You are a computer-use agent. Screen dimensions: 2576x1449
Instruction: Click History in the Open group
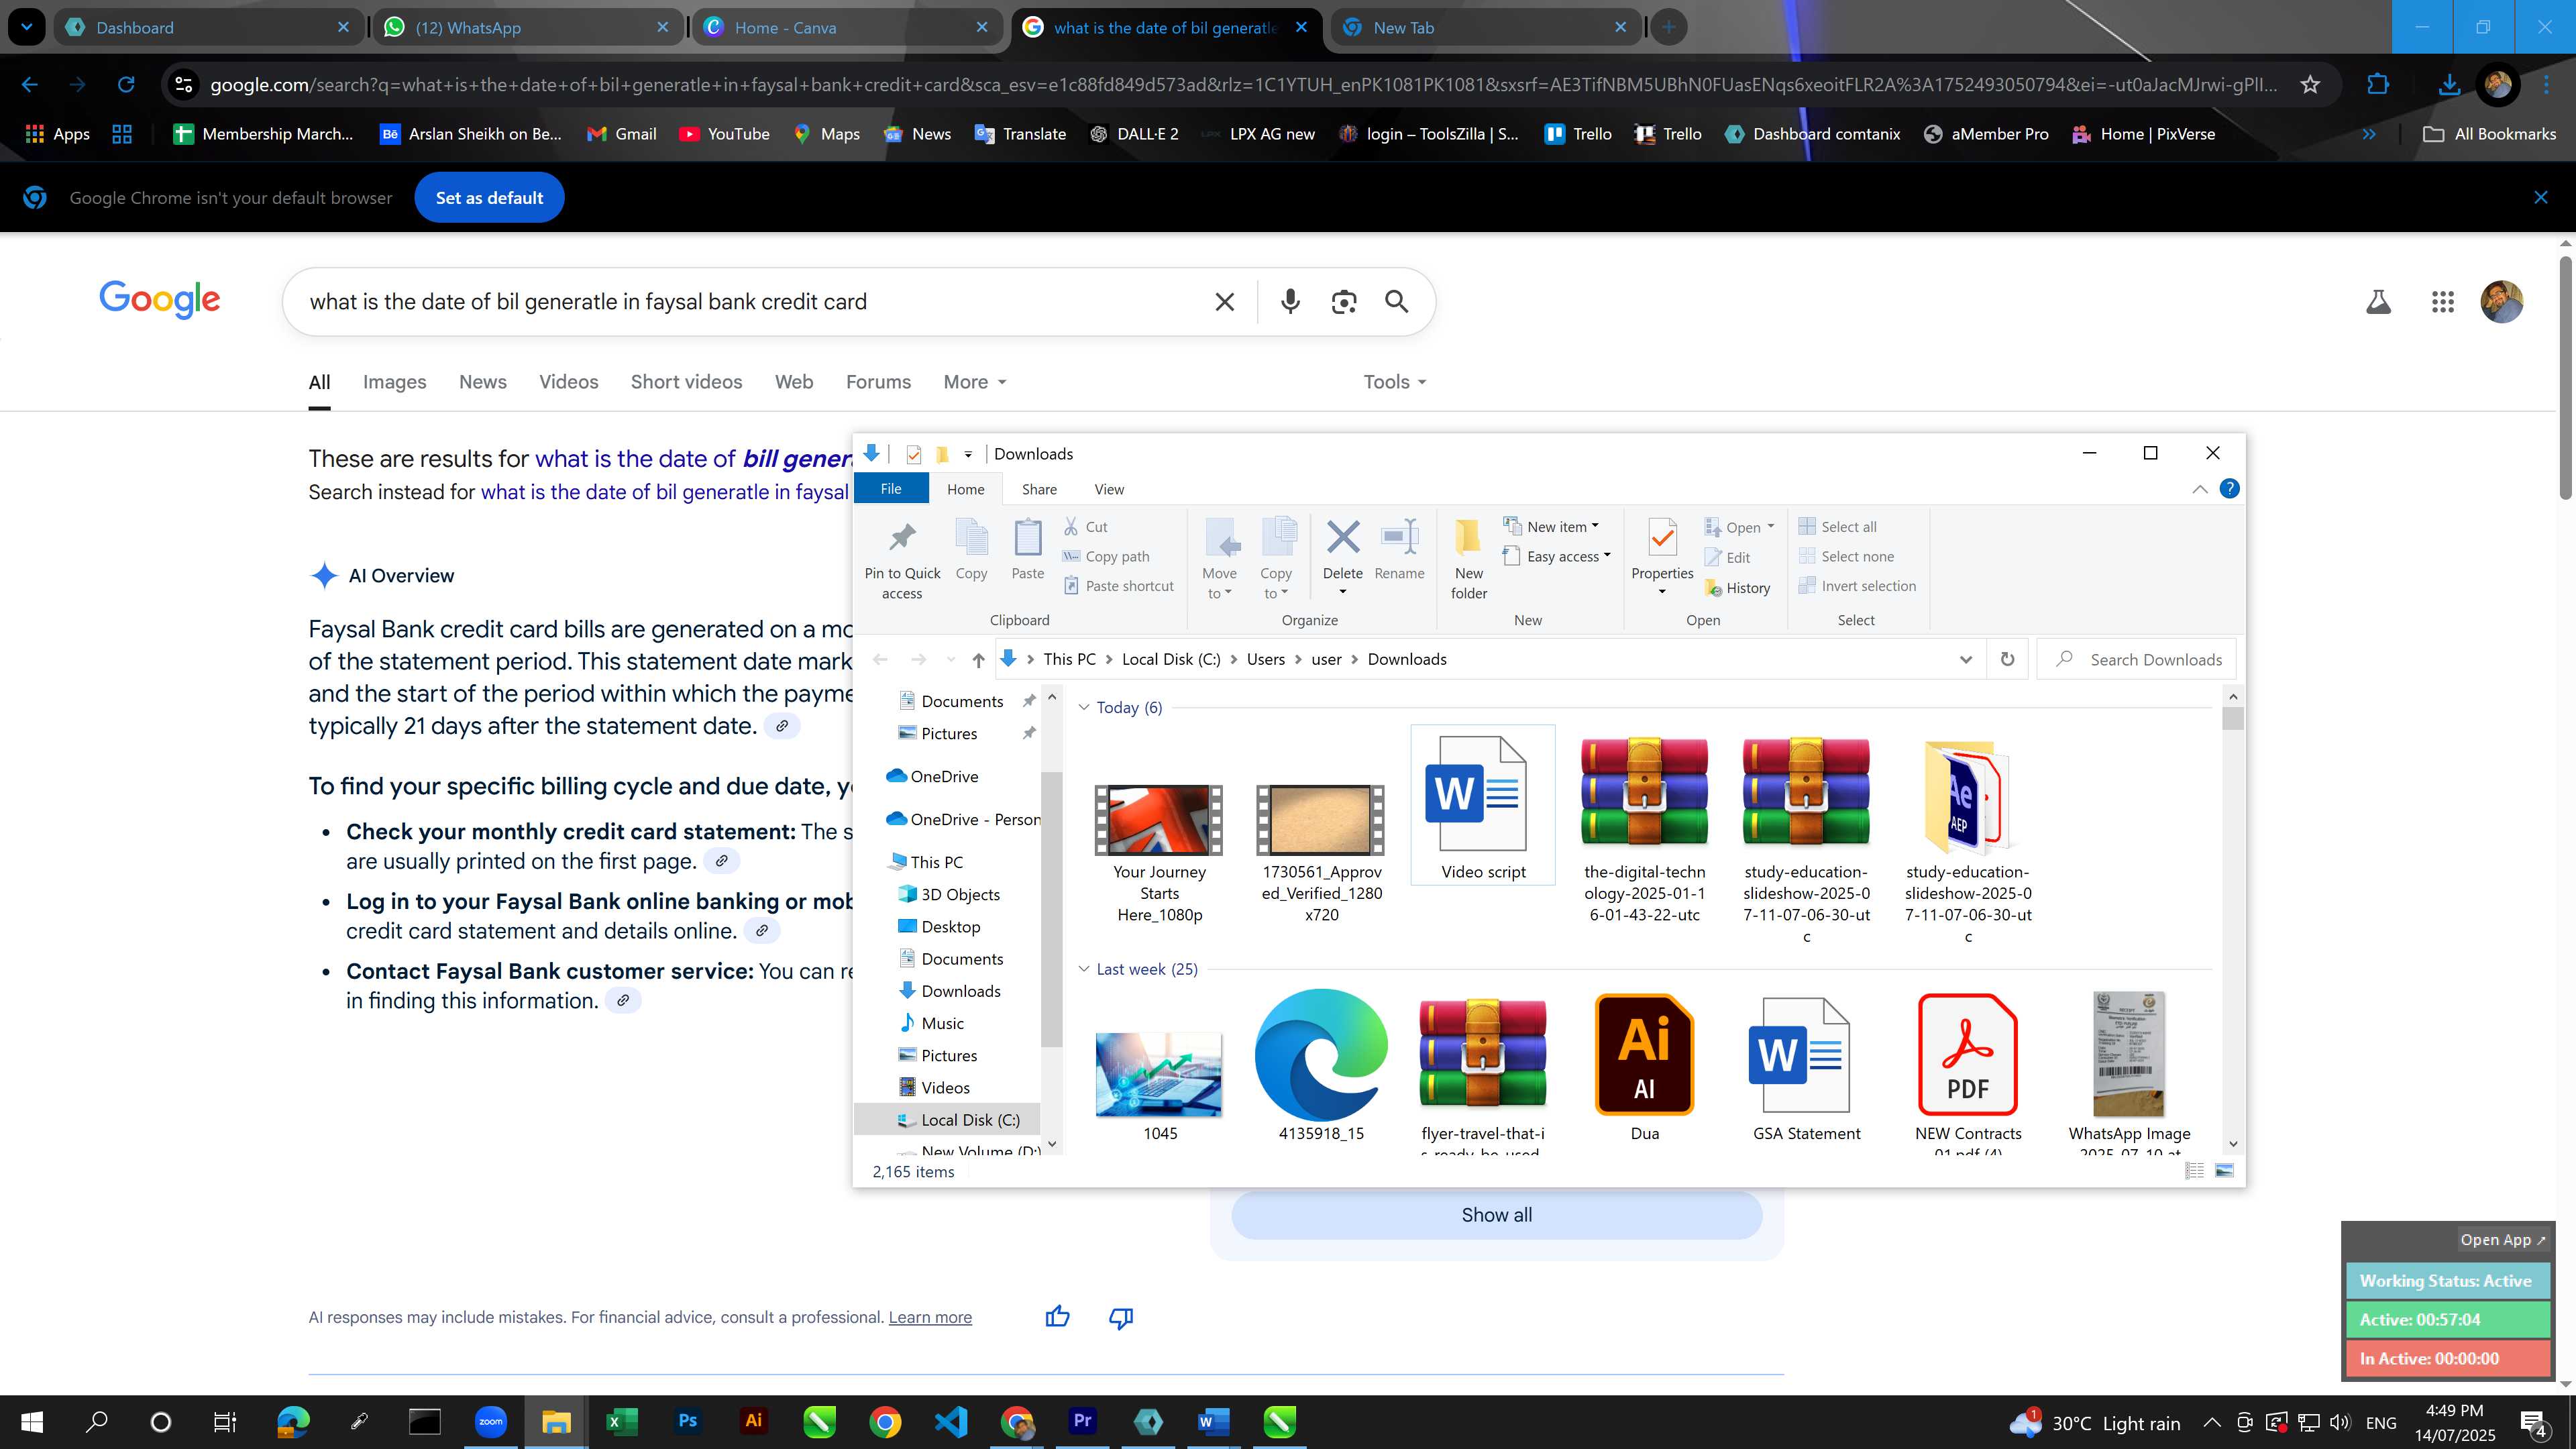1737,588
